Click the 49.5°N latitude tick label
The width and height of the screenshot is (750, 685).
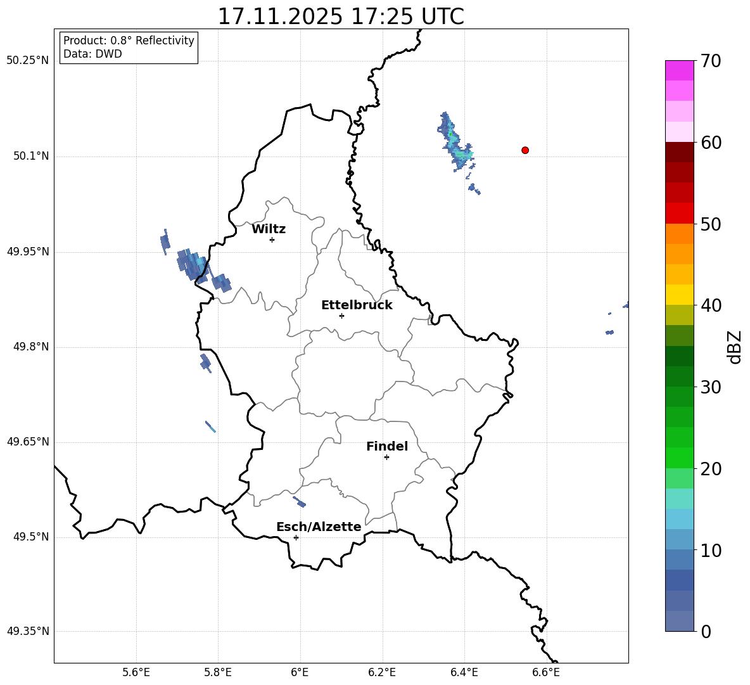[31, 537]
